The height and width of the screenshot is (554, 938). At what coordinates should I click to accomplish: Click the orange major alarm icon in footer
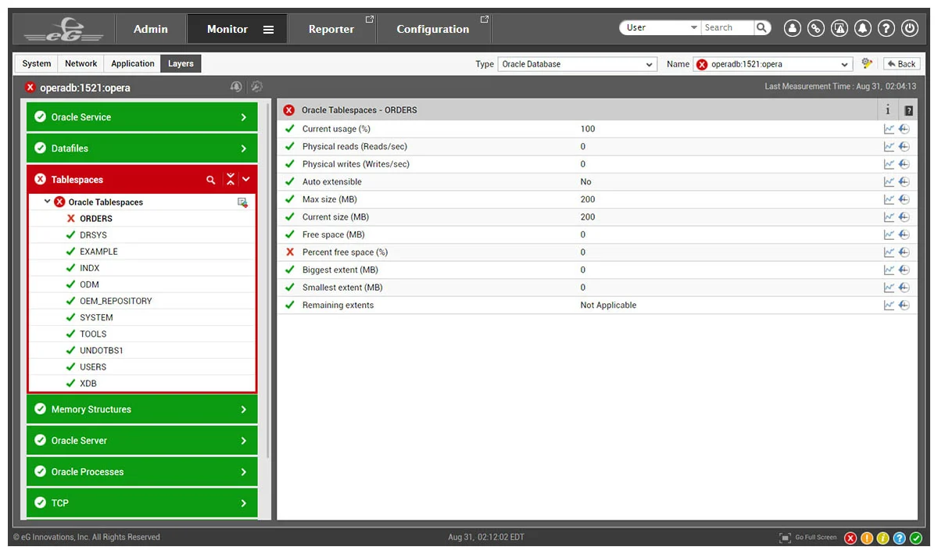pos(867,538)
